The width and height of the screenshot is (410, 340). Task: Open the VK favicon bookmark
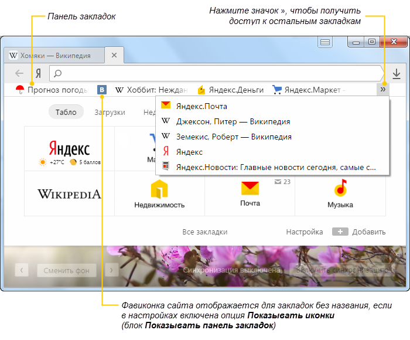pos(102,90)
